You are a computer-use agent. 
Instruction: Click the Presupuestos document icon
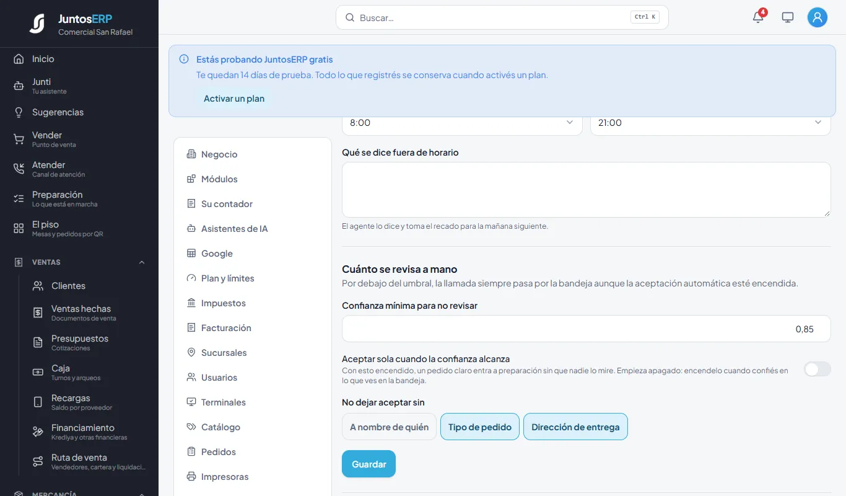tap(38, 342)
